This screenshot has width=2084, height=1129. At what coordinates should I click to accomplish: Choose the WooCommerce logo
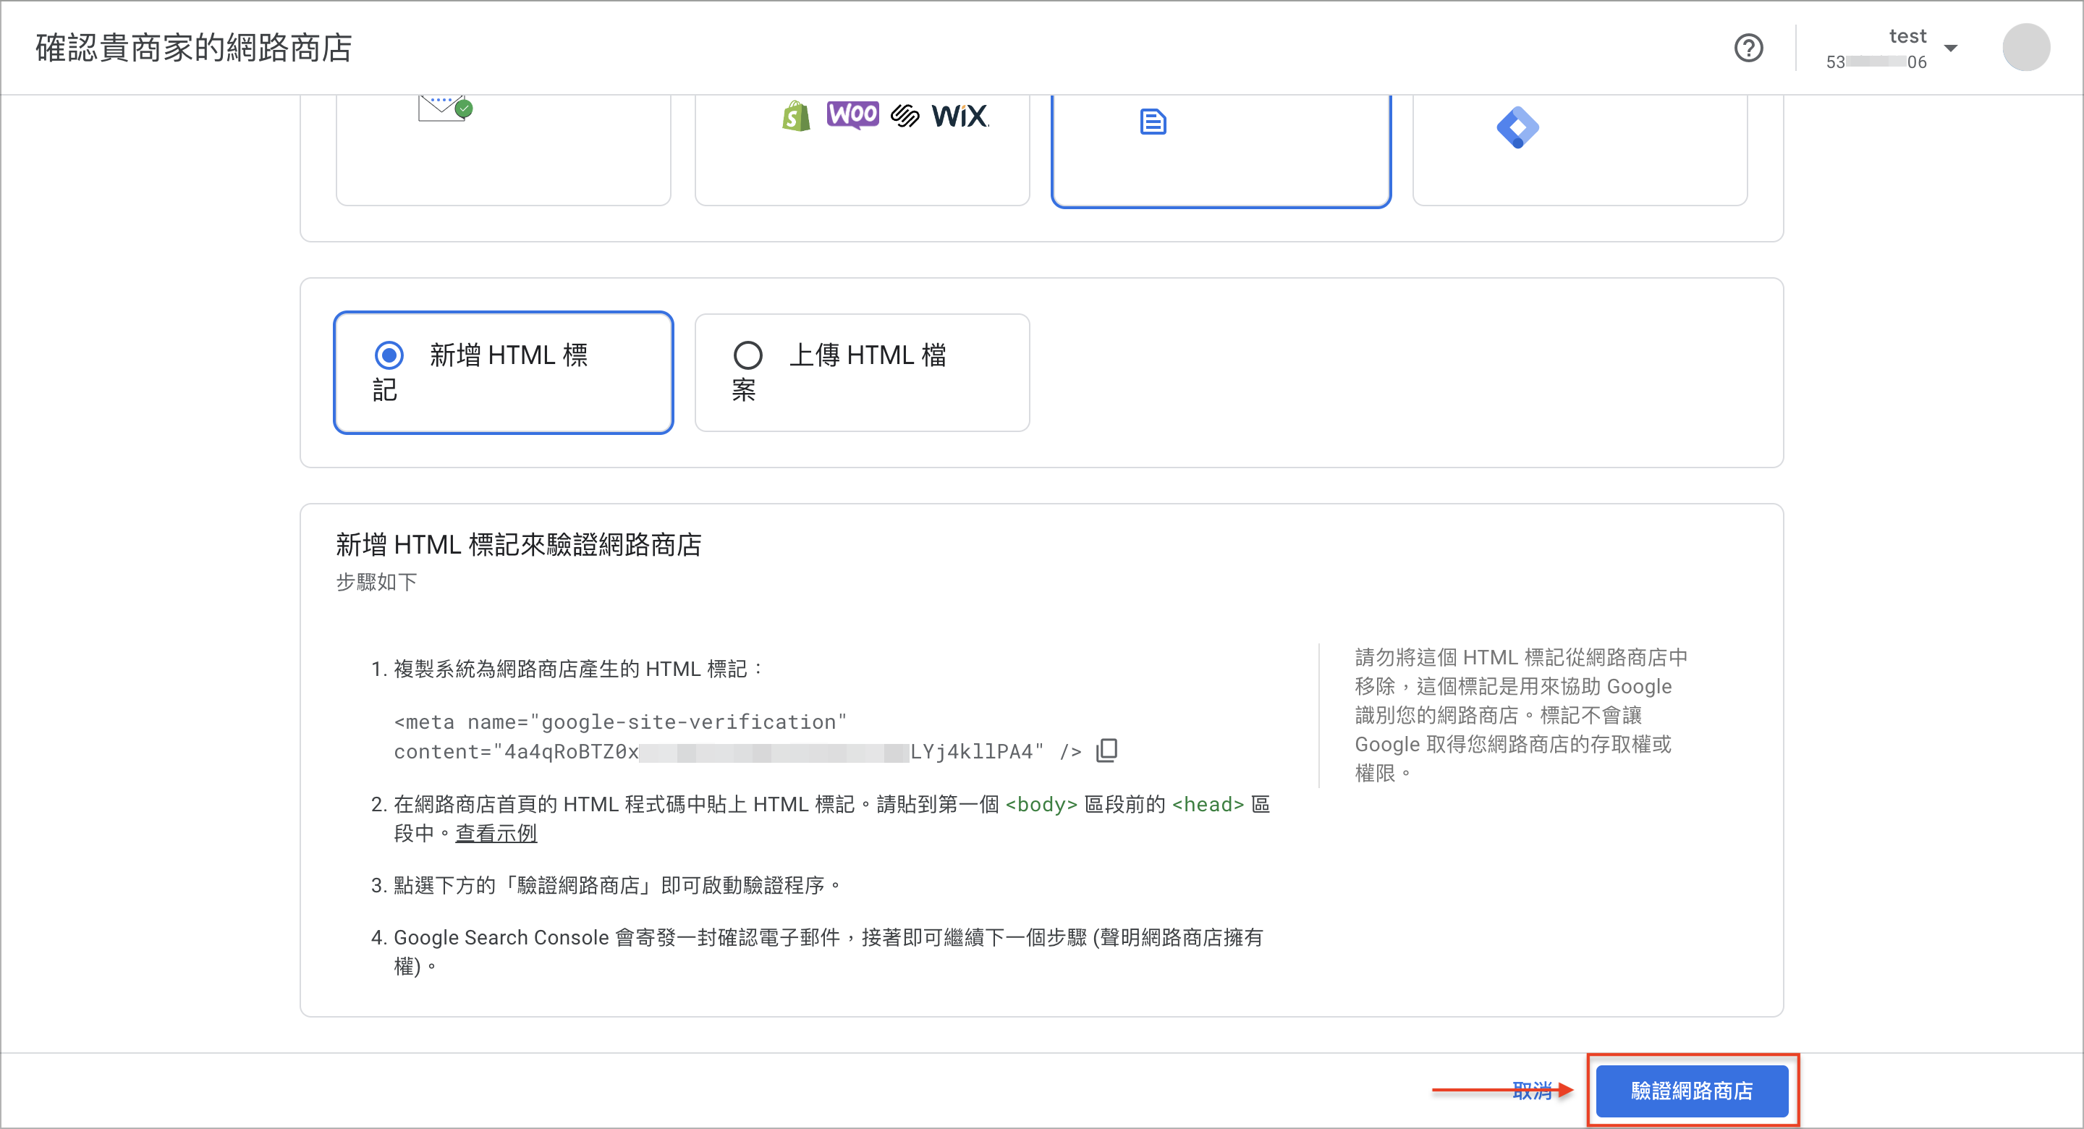click(852, 115)
